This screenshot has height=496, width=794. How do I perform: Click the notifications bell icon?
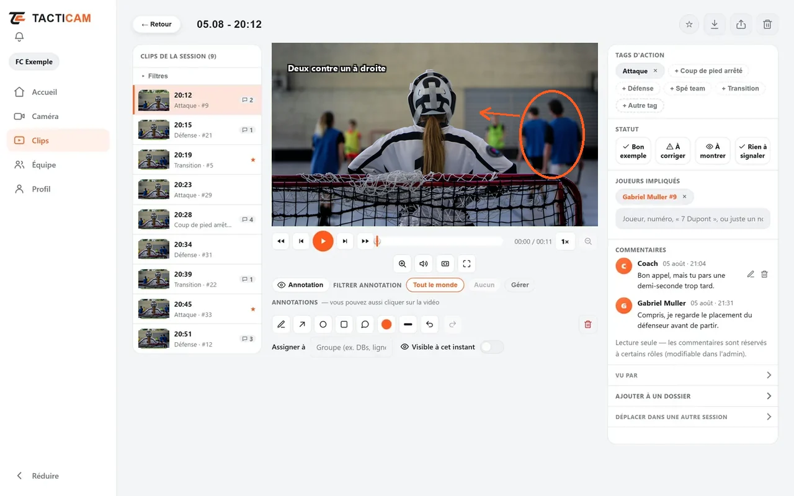(19, 37)
